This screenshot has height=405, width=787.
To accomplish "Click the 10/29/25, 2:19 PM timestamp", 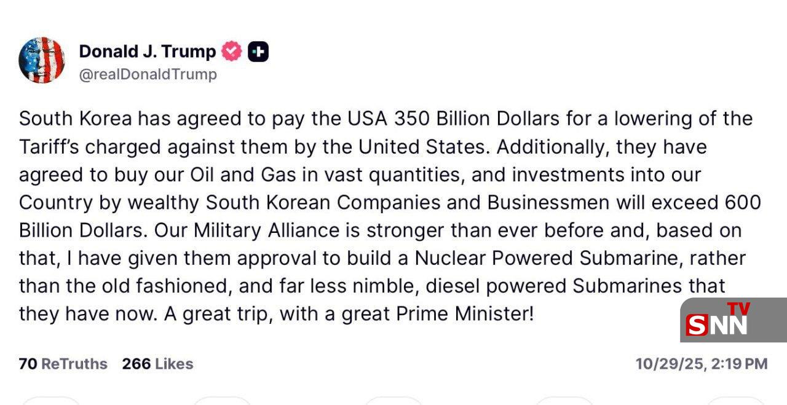I will (701, 364).
